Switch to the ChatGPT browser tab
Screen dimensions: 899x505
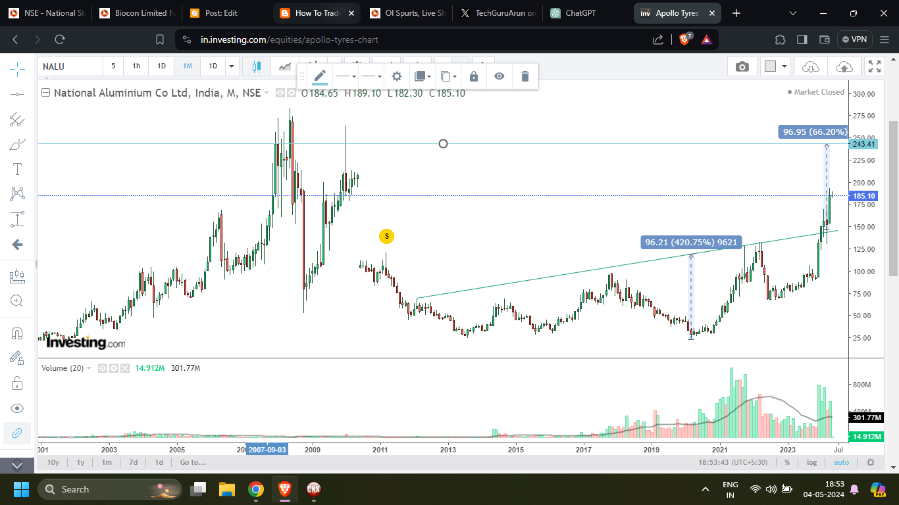[587, 13]
